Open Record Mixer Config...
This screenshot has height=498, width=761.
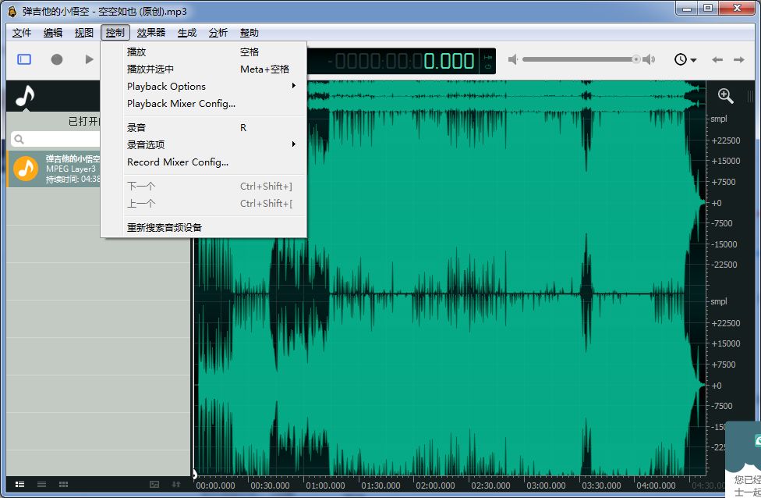(204, 162)
